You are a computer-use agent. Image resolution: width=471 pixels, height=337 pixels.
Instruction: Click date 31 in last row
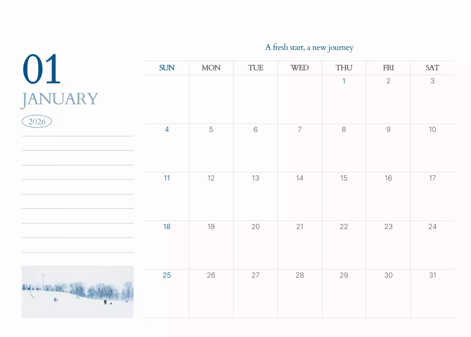click(x=432, y=275)
